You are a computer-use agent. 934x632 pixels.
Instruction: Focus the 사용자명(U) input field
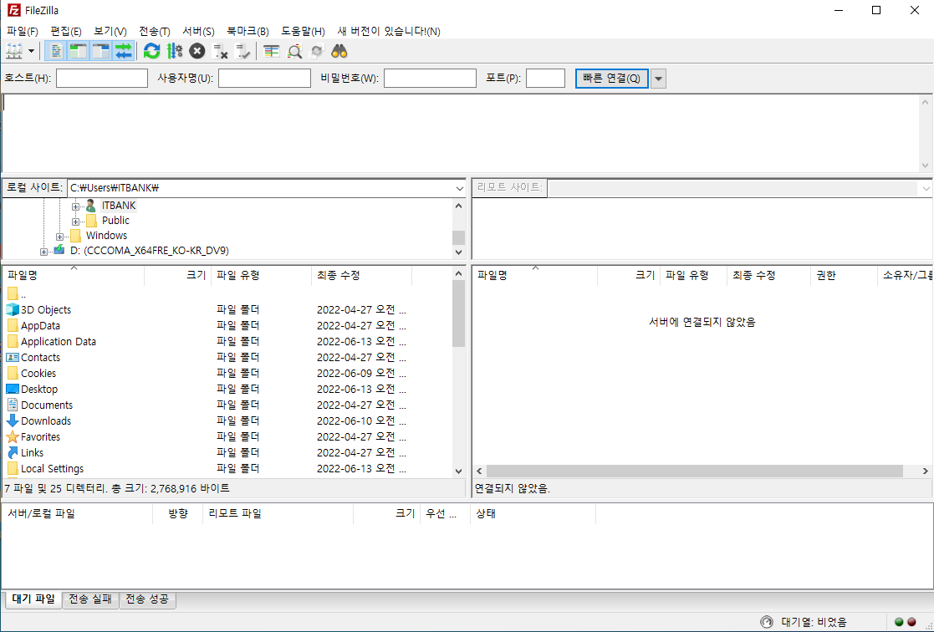[x=264, y=79]
